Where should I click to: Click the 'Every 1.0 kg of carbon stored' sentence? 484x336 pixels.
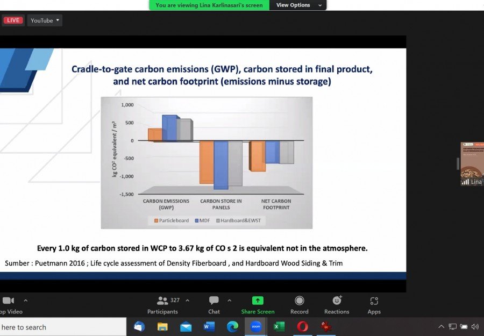pyautogui.click(x=202, y=248)
